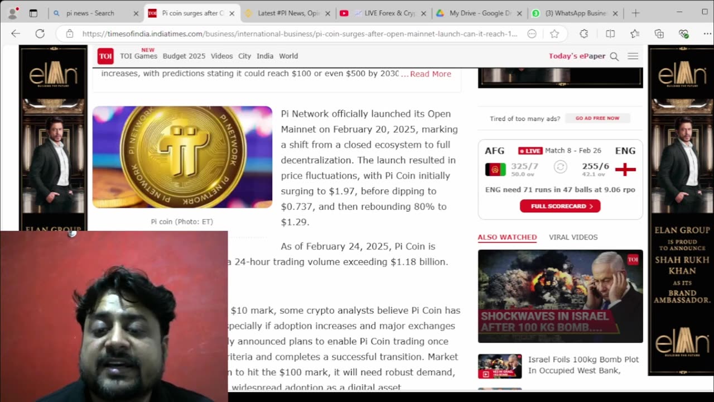Open browser extensions puzzle icon
Image resolution: width=714 pixels, height=402 pixels.
point(584,34)
